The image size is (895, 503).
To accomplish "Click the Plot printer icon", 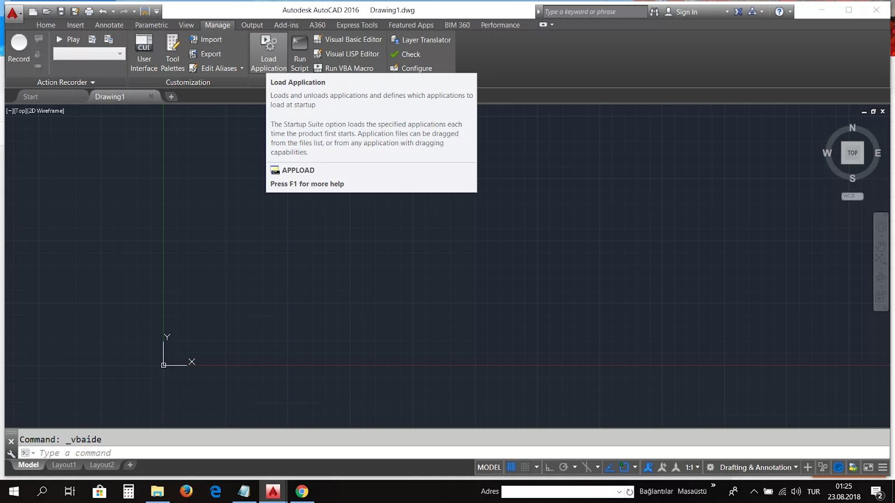I will [x=89, y=11].
